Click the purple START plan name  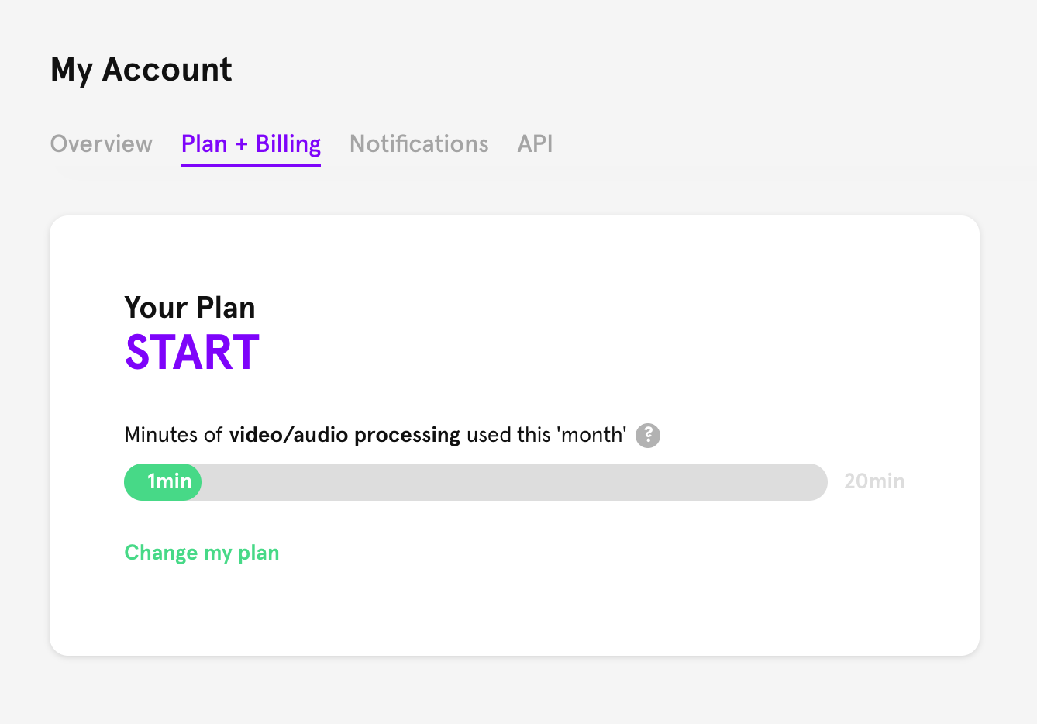pos(192,353)
